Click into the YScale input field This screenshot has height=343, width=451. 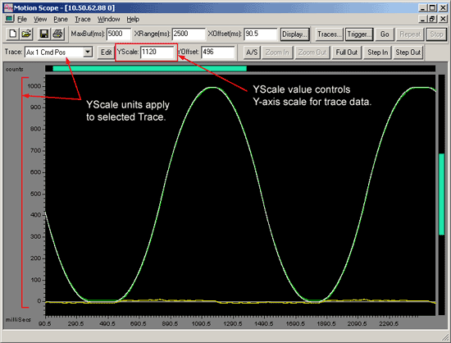[157, 52]
